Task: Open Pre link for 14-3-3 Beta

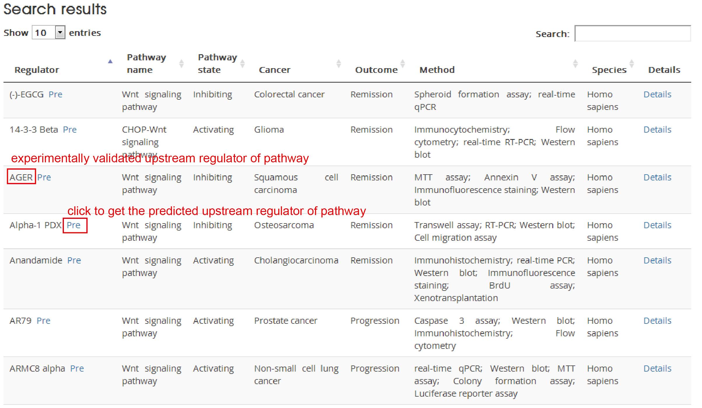Action: (70, 130)
